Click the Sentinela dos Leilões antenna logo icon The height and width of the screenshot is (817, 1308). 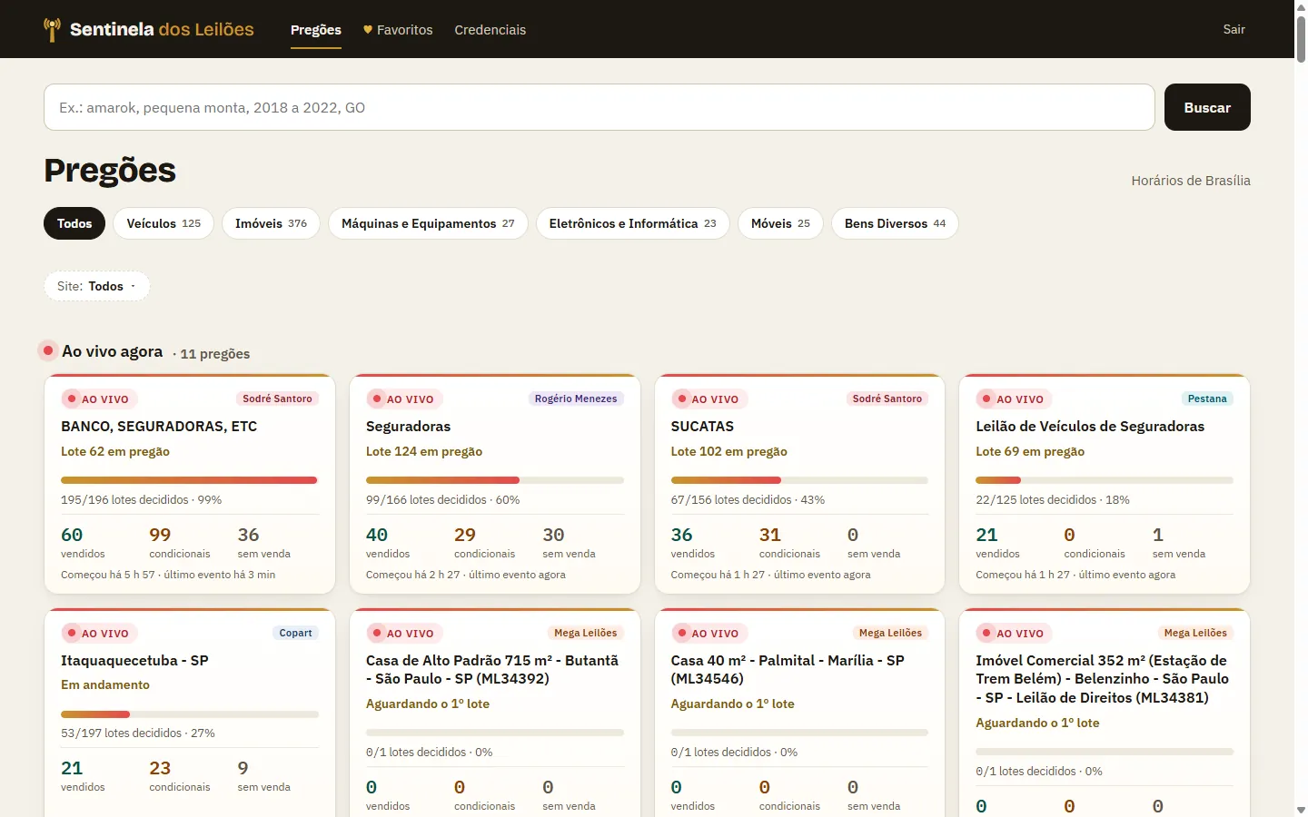[53, 29]
